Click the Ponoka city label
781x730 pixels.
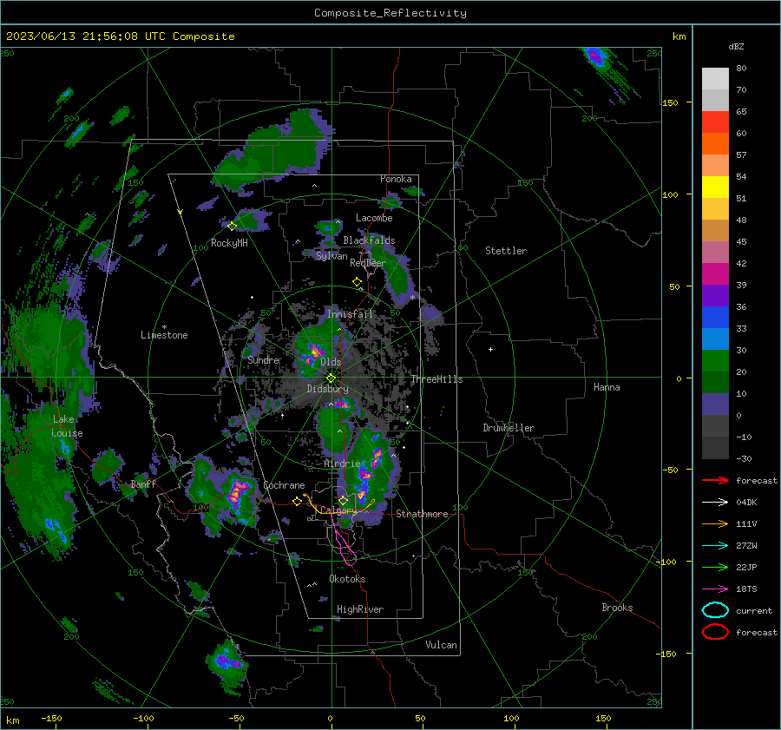(x=396, y=179)
